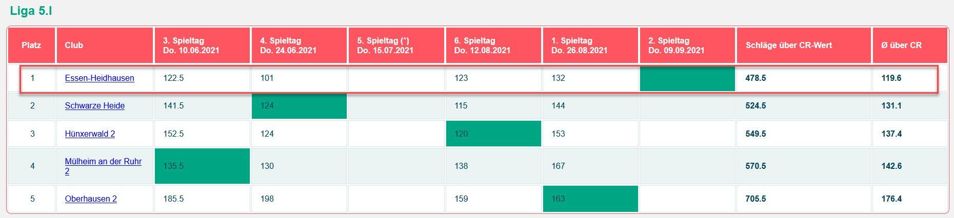Image resolution: width=954 pixels, height=218 pixels.
Task: Click green cell showing 120 for Hünxerwald 2
Action: click(x=493, y=134)
